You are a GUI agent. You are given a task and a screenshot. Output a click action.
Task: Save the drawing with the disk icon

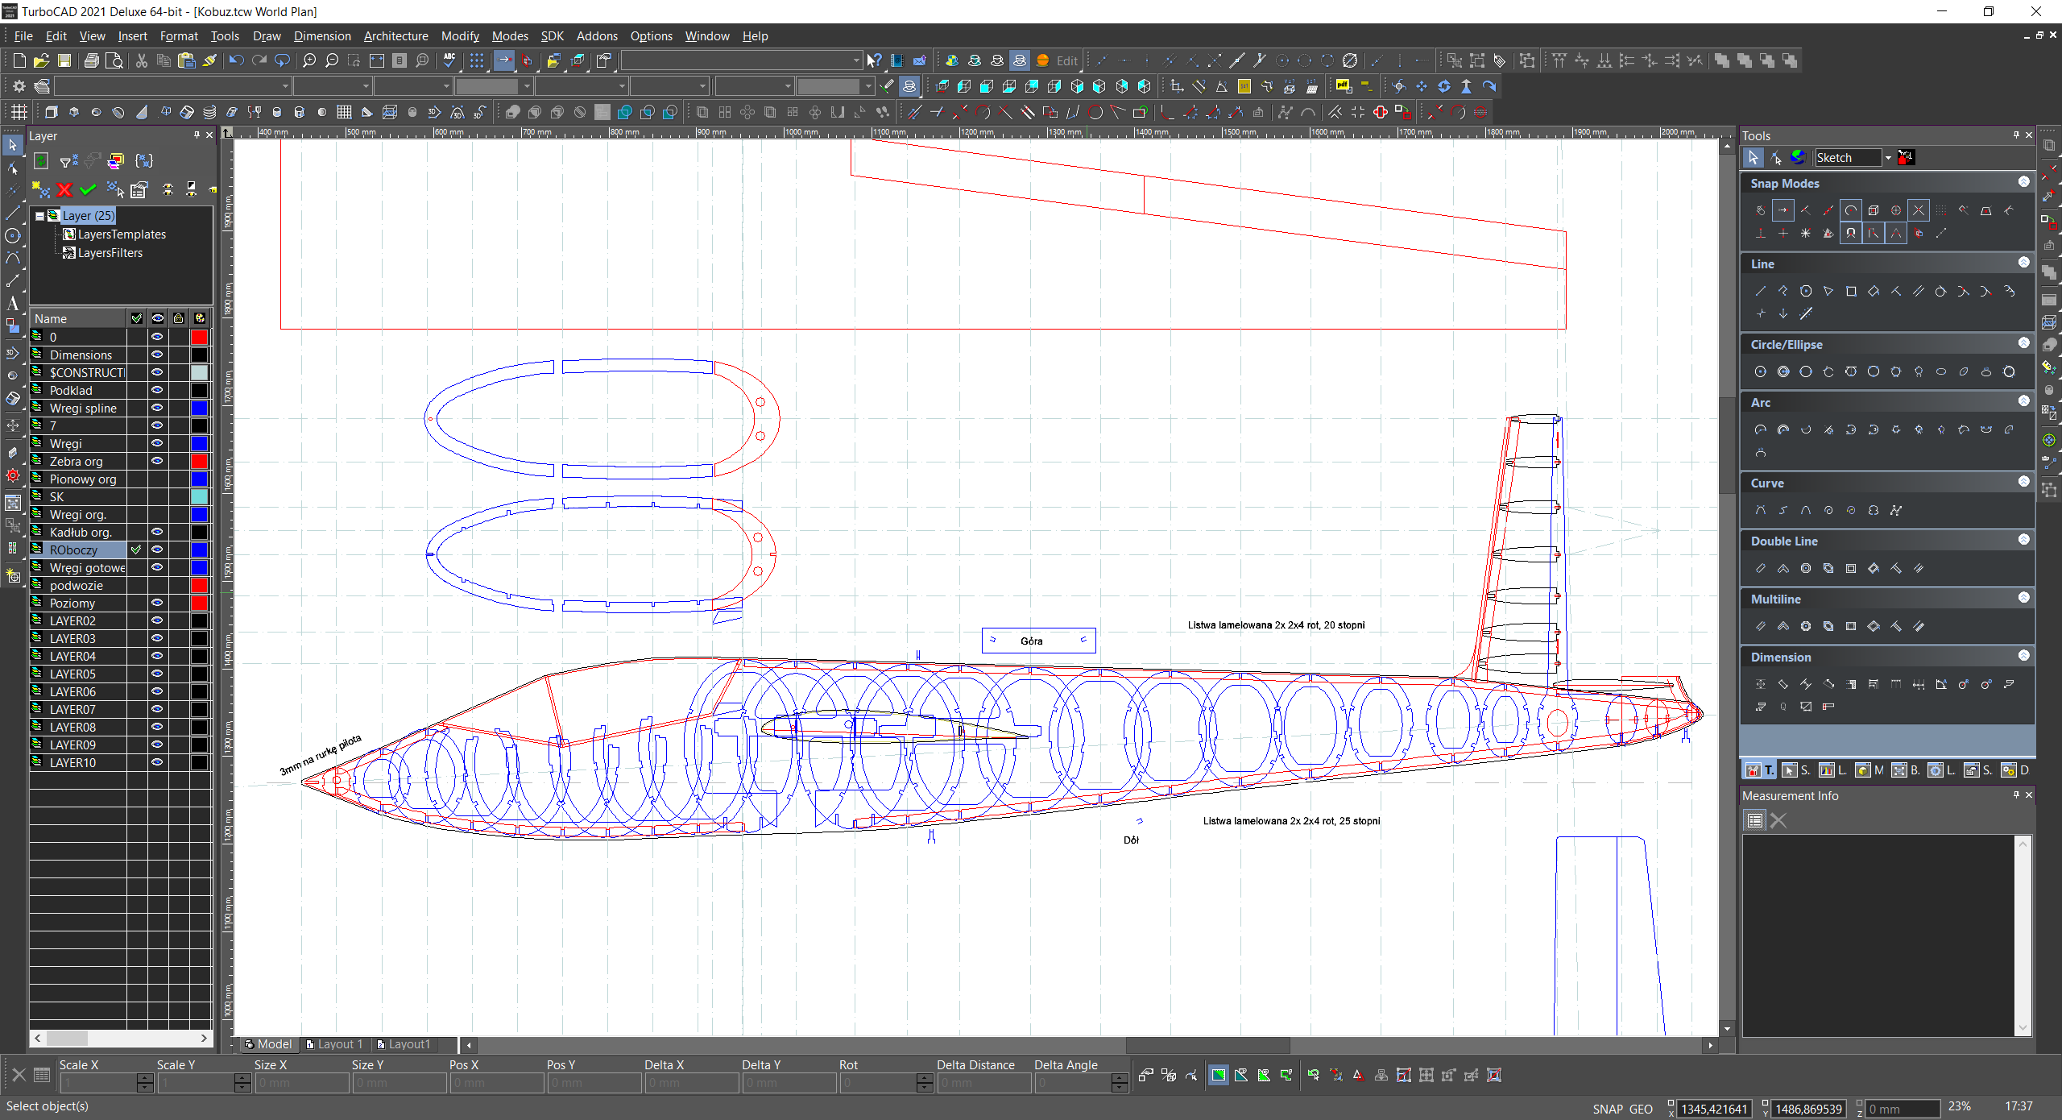click(x=64, y=60)
